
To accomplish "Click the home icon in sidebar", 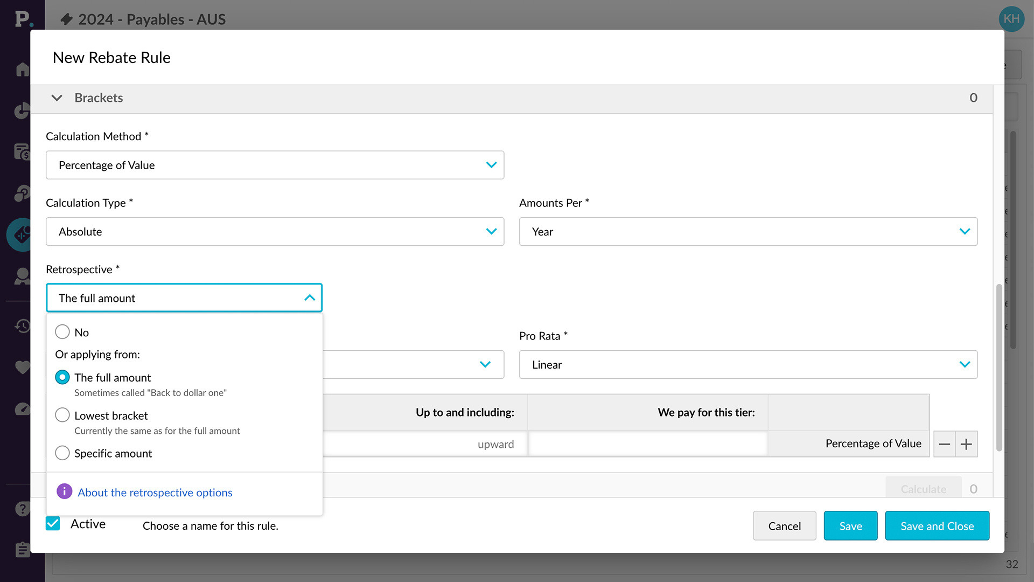I will click(22, 70).
